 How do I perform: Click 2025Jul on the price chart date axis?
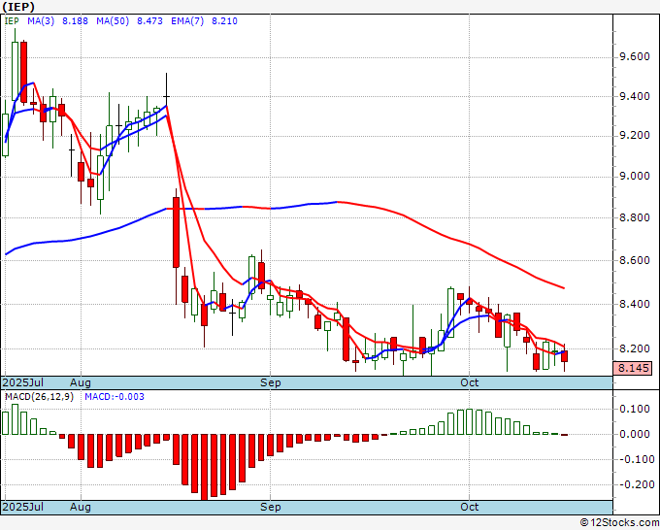pyautogui.click(x=22, y=382)
